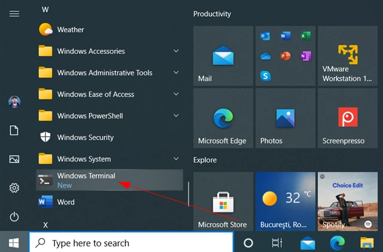Launch Word from the app list

click(110, 202)
